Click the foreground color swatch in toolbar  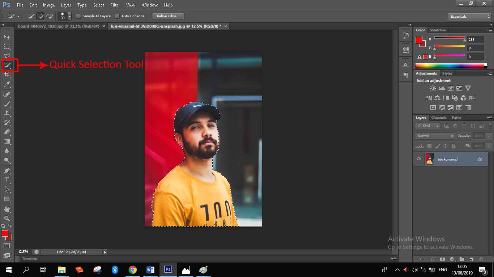click(5, 233)
